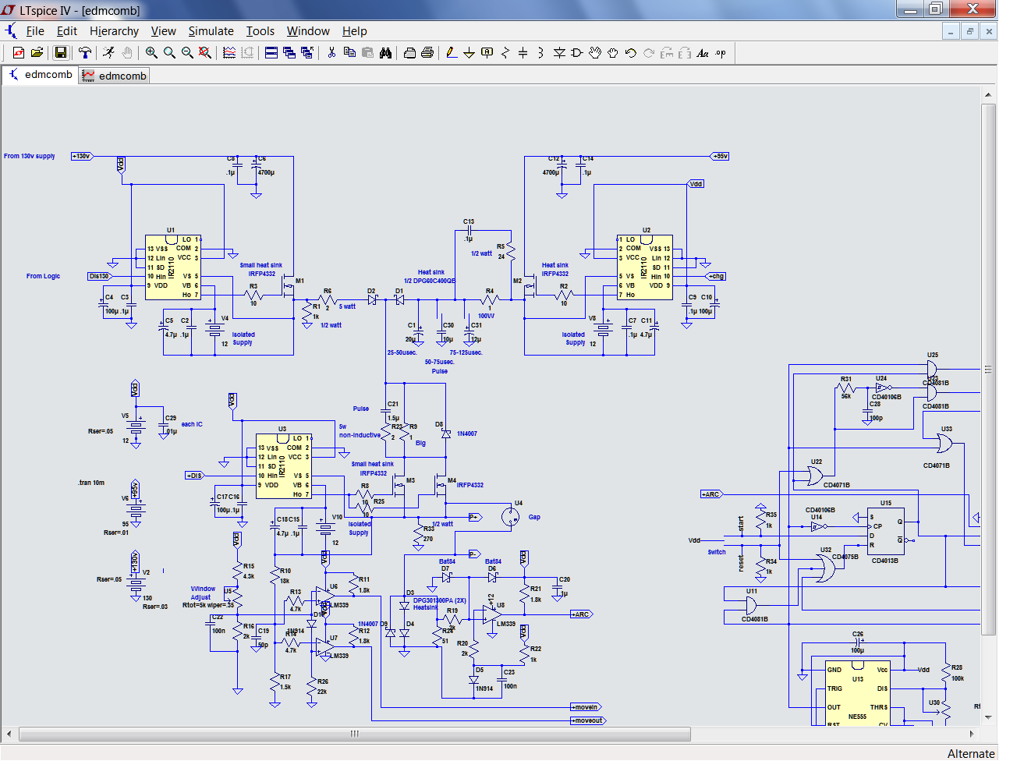
Task: Open the Tools menu
Action: (x=260, y=31)
